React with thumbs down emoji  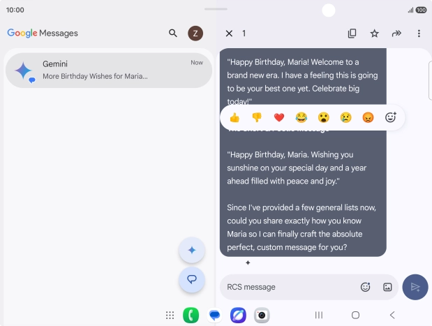click(x=257, y=118)
